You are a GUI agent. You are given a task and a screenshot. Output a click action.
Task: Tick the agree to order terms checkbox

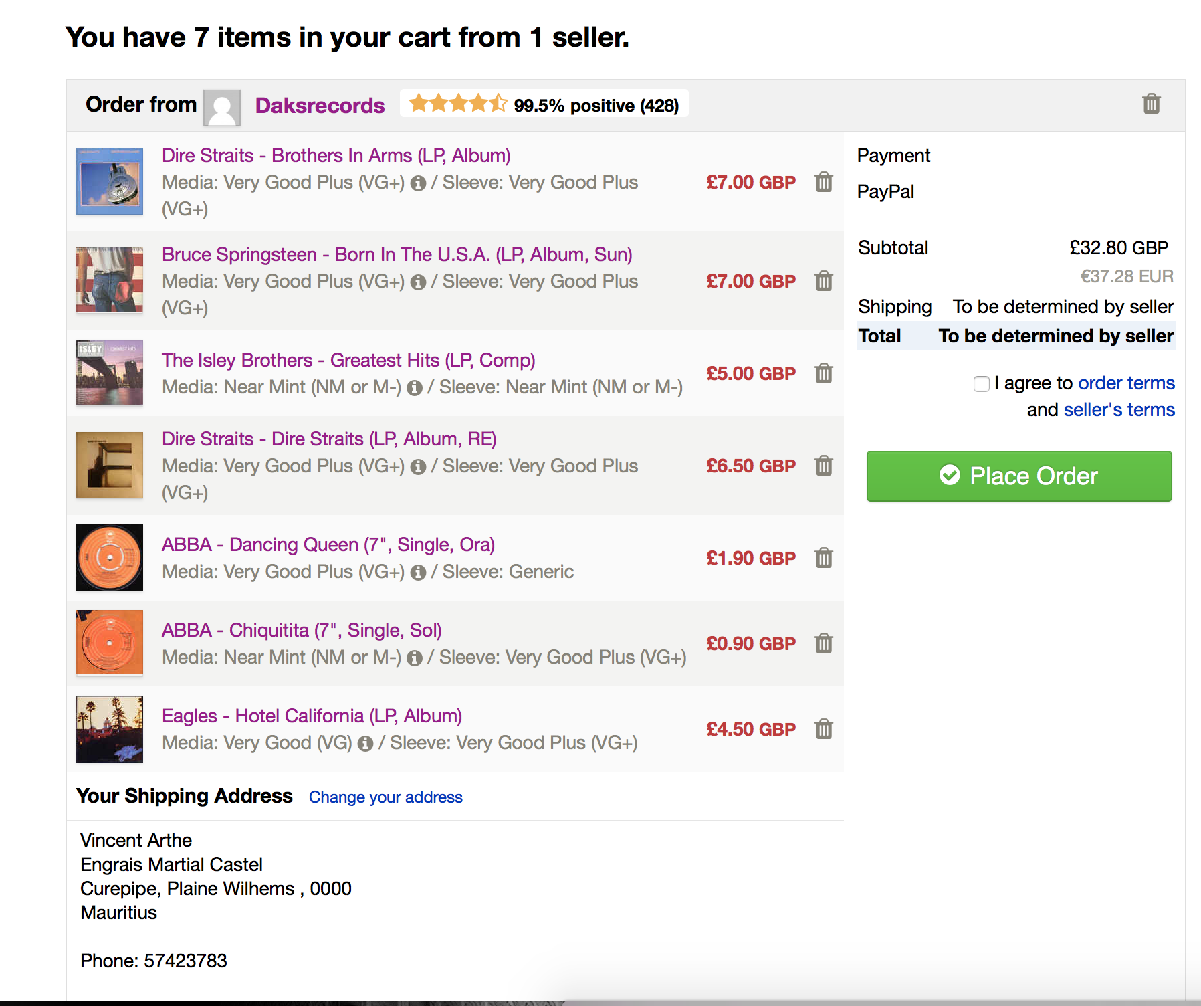(981, 383)
